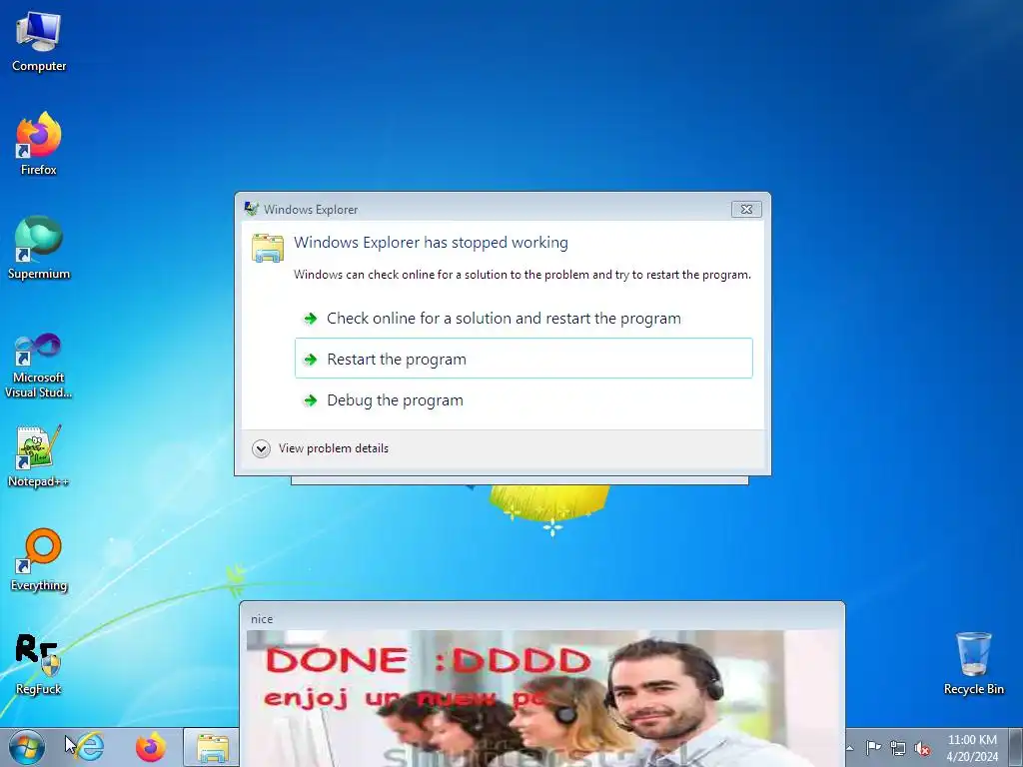Screen dimensions: 1023x767
Task: Open the taskbar clock showing 11:00
Action: [x=972, y=747]
